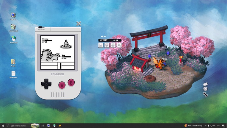The image size is (227, 128).
Task: Select the This PC desktop icon
Action: (13, 16)
